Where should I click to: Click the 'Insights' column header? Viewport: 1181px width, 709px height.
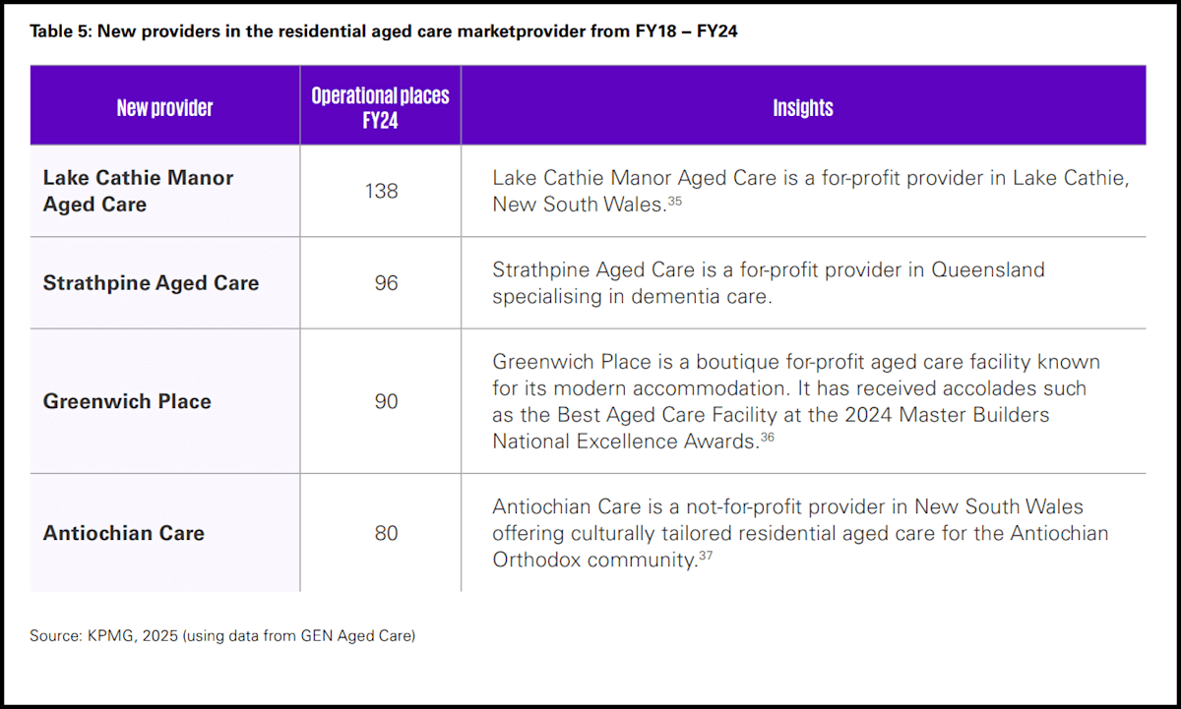802,108
